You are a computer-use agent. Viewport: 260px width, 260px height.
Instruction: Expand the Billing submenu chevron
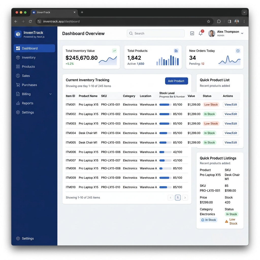(51, 94)
